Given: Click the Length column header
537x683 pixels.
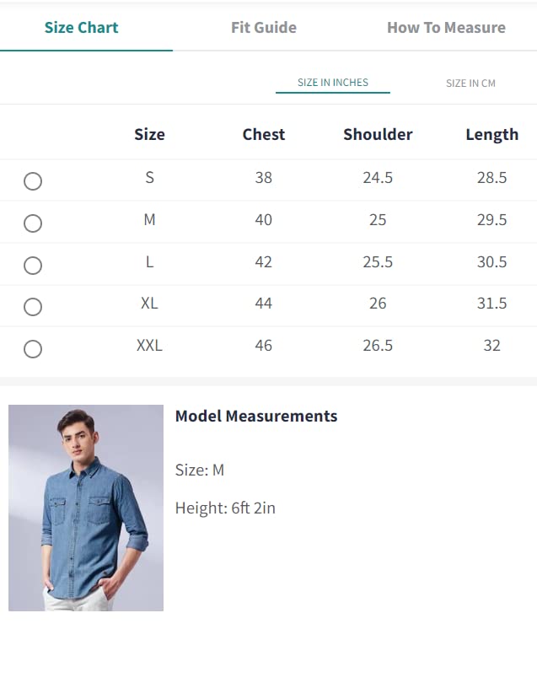Looking at the screenshot, I should [491, 135].
